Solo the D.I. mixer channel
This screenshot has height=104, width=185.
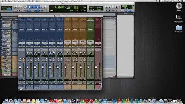click(20, 61)
